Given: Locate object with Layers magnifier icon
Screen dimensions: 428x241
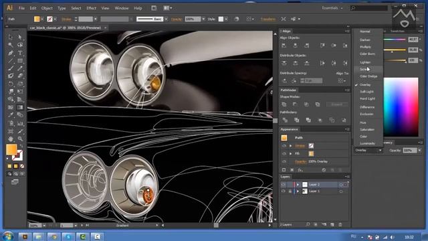Looking at the screenshot, I should 308,225.
